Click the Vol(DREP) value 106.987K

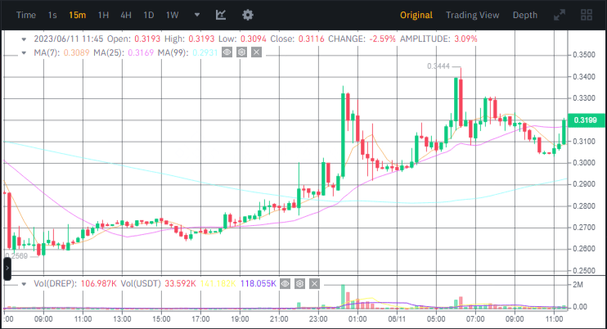[99, 284]
